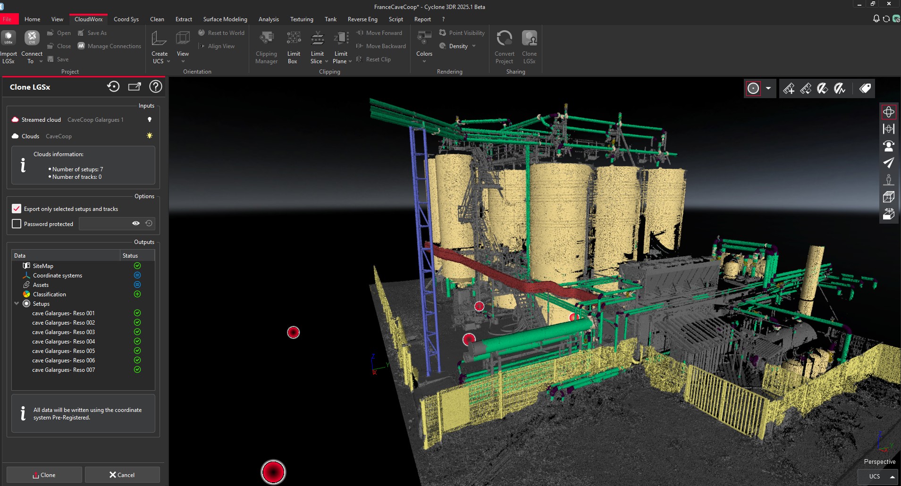Open the Colors rendering control
Image resolution: width=901 pixels, height=486 pixels.
coord(423,46)
